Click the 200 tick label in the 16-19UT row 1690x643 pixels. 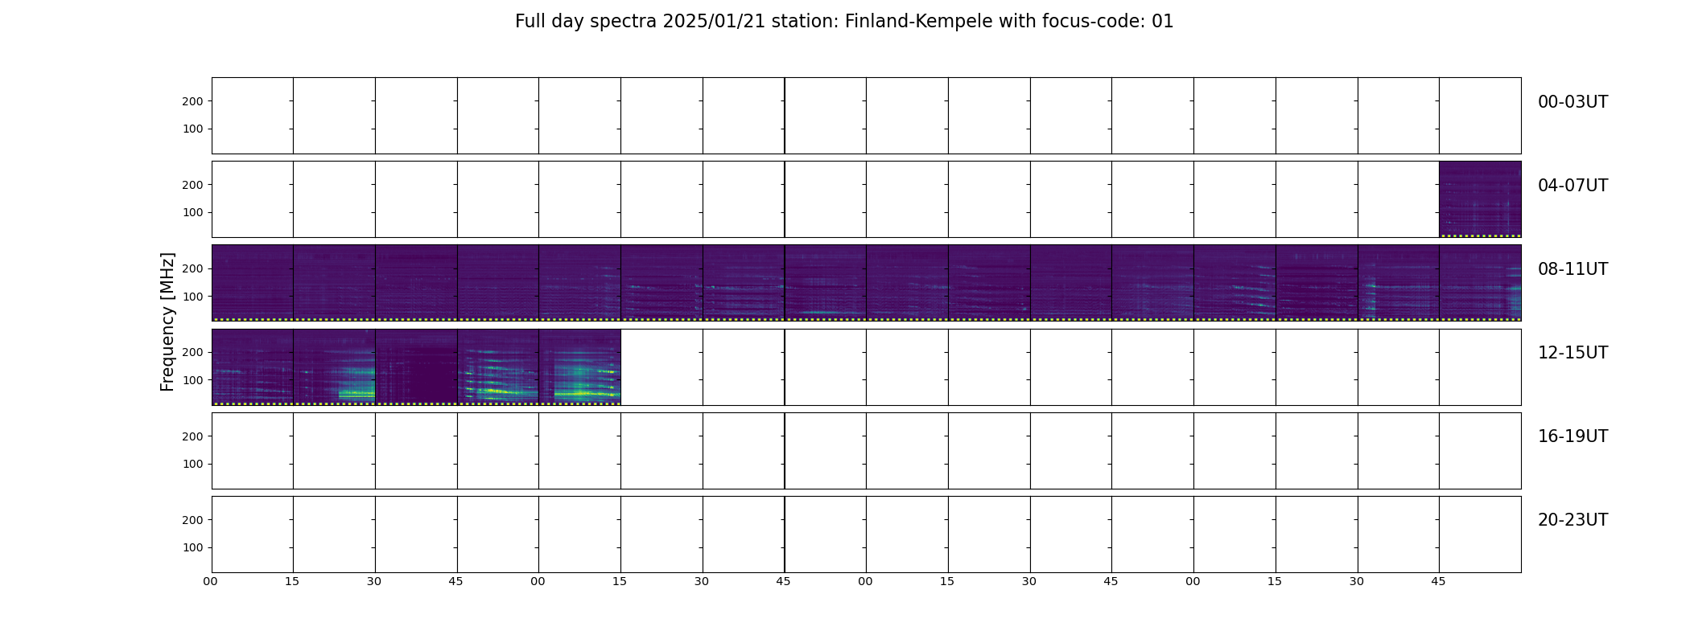(192, 436)
